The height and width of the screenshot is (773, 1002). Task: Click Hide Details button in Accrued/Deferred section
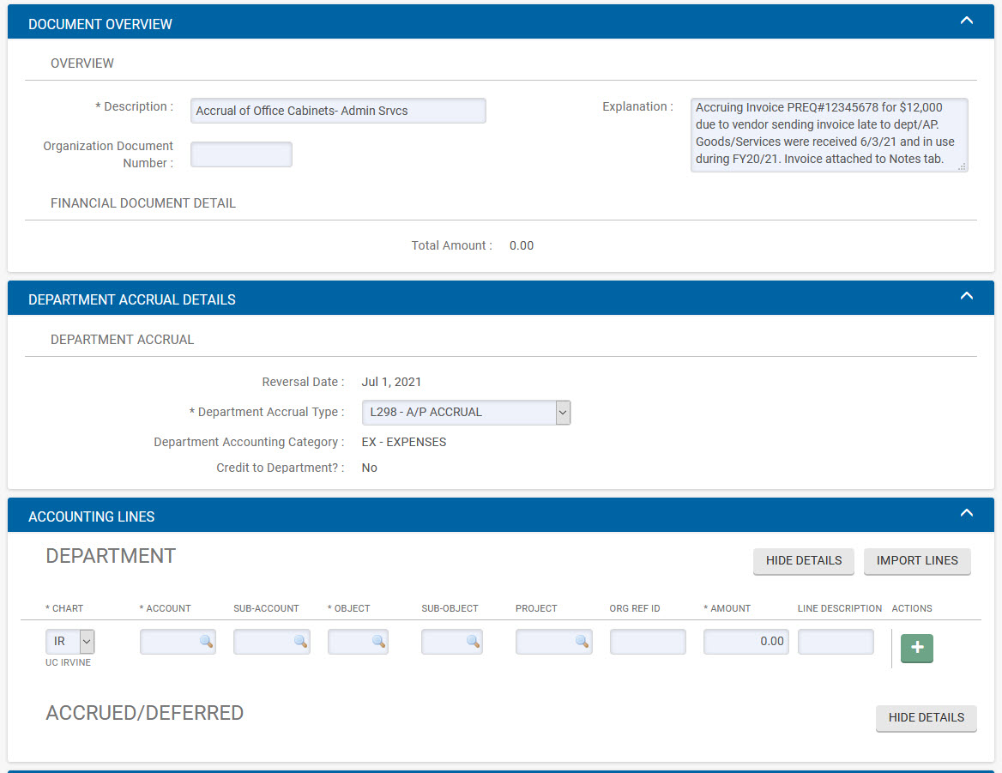pos(926,718)
